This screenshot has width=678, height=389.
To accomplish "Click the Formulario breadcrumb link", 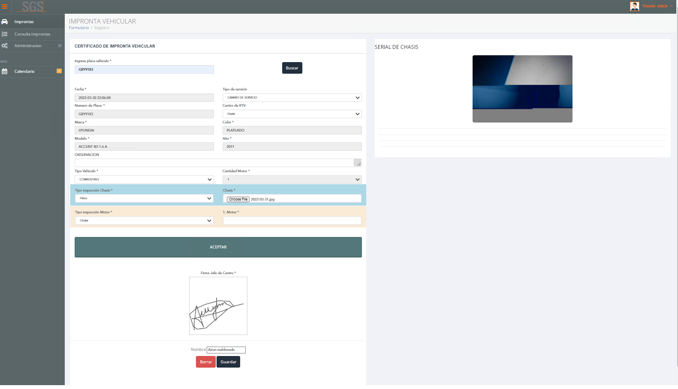I will (x=79, y=28).
